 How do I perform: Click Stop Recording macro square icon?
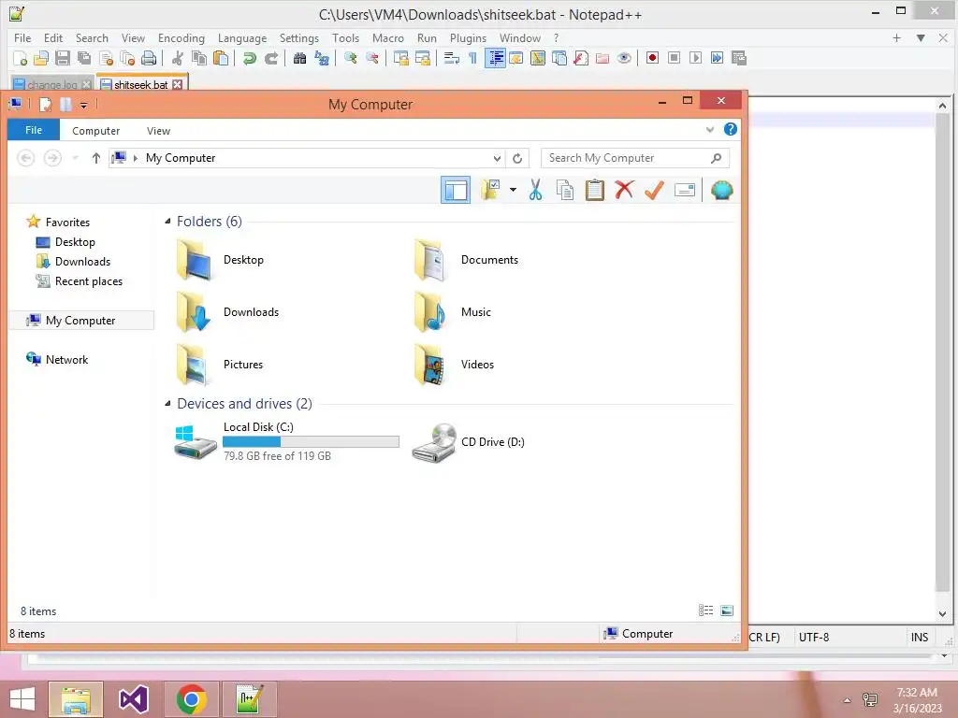(674, 58)
